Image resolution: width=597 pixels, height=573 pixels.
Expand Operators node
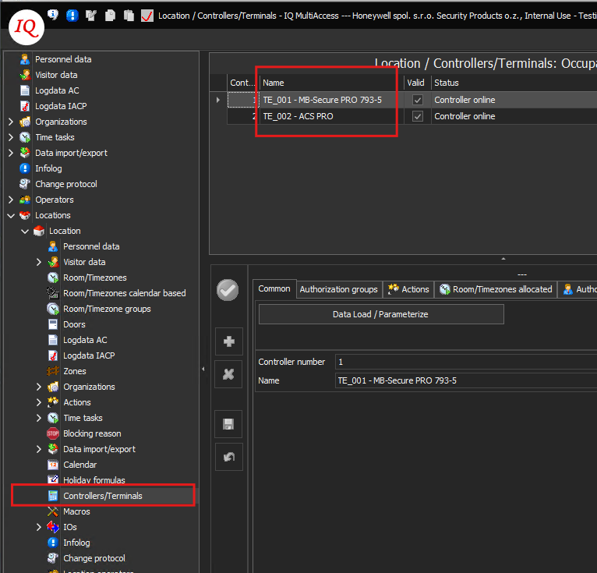(x=11, y=200)
